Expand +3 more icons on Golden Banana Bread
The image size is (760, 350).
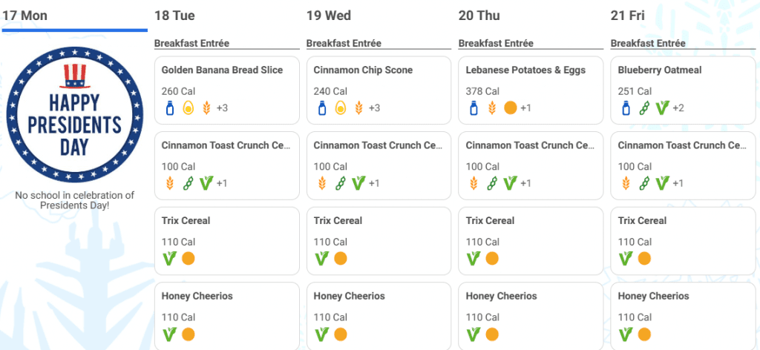coord(222,108)
